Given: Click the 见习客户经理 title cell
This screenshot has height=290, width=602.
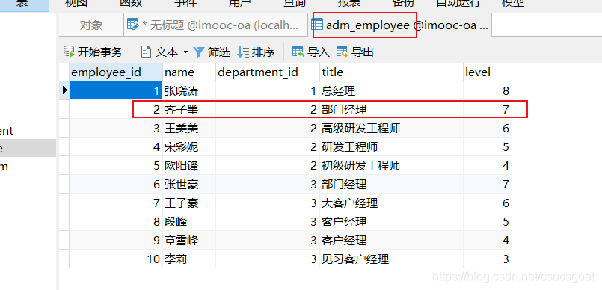Looking at the screenshot, I should point(391,259).
